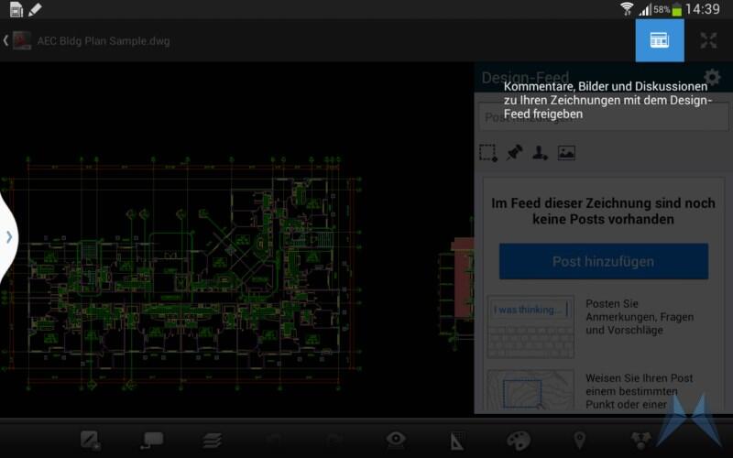Screen dimensions: 733x458
Task: Click the Post hinzufügen button
Action: point(603,261)
